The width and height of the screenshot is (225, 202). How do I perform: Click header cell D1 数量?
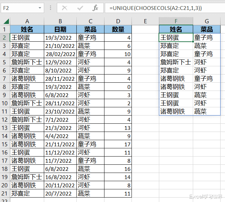118,29
